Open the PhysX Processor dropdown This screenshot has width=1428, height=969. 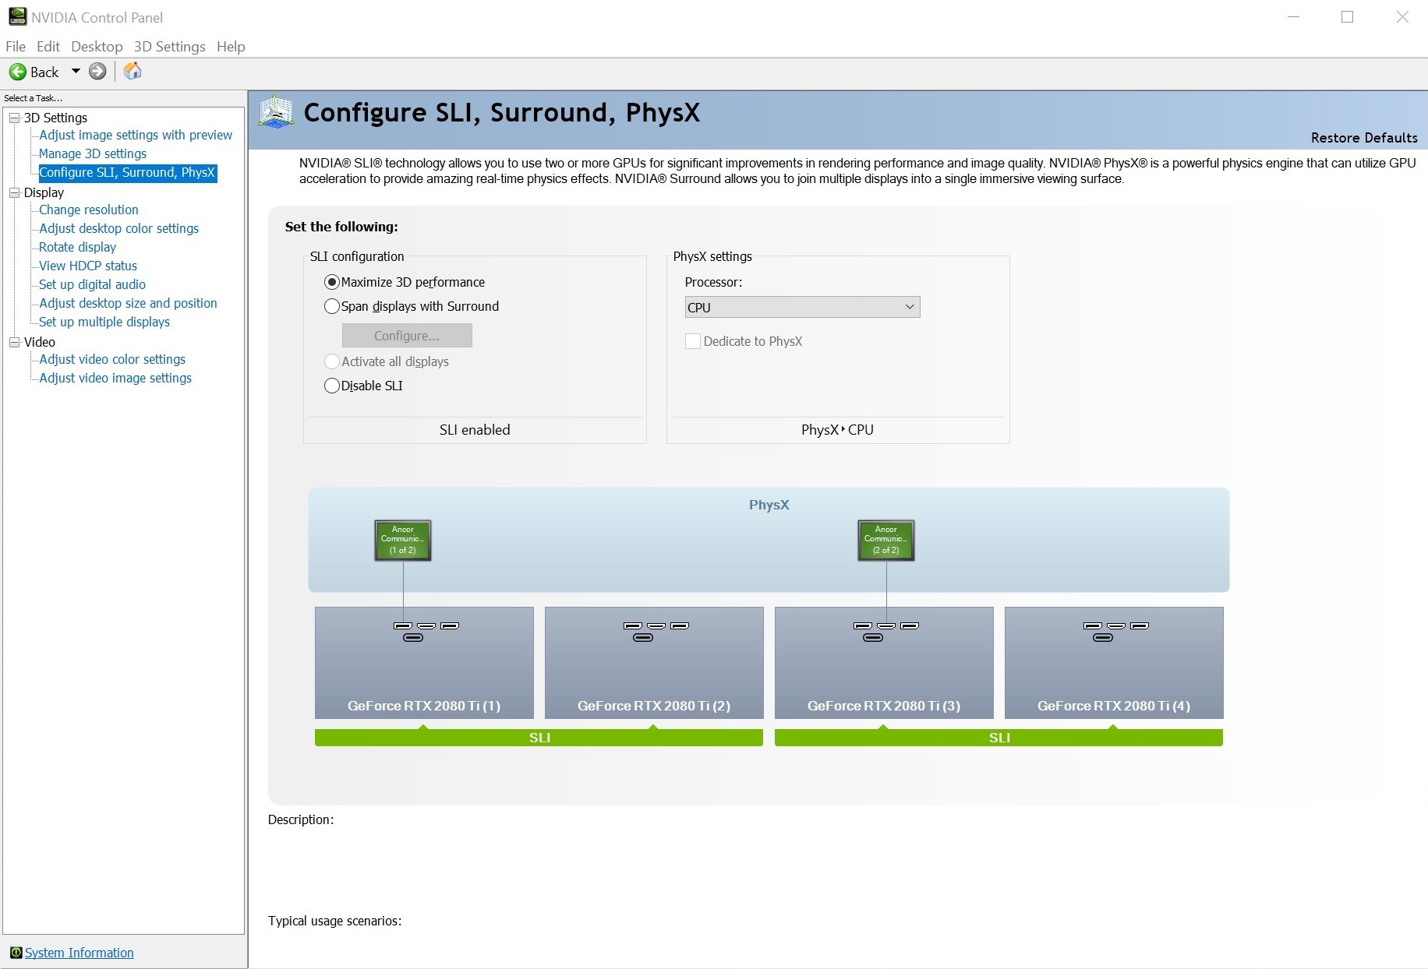(x=802, y=307)
